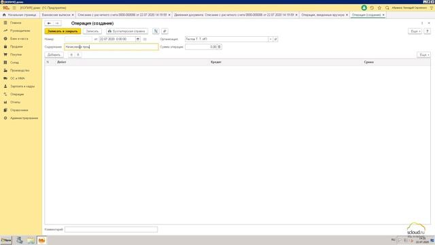Open favorites star icon in header
The image size is (435, 245).
click(x=379, y=7)
